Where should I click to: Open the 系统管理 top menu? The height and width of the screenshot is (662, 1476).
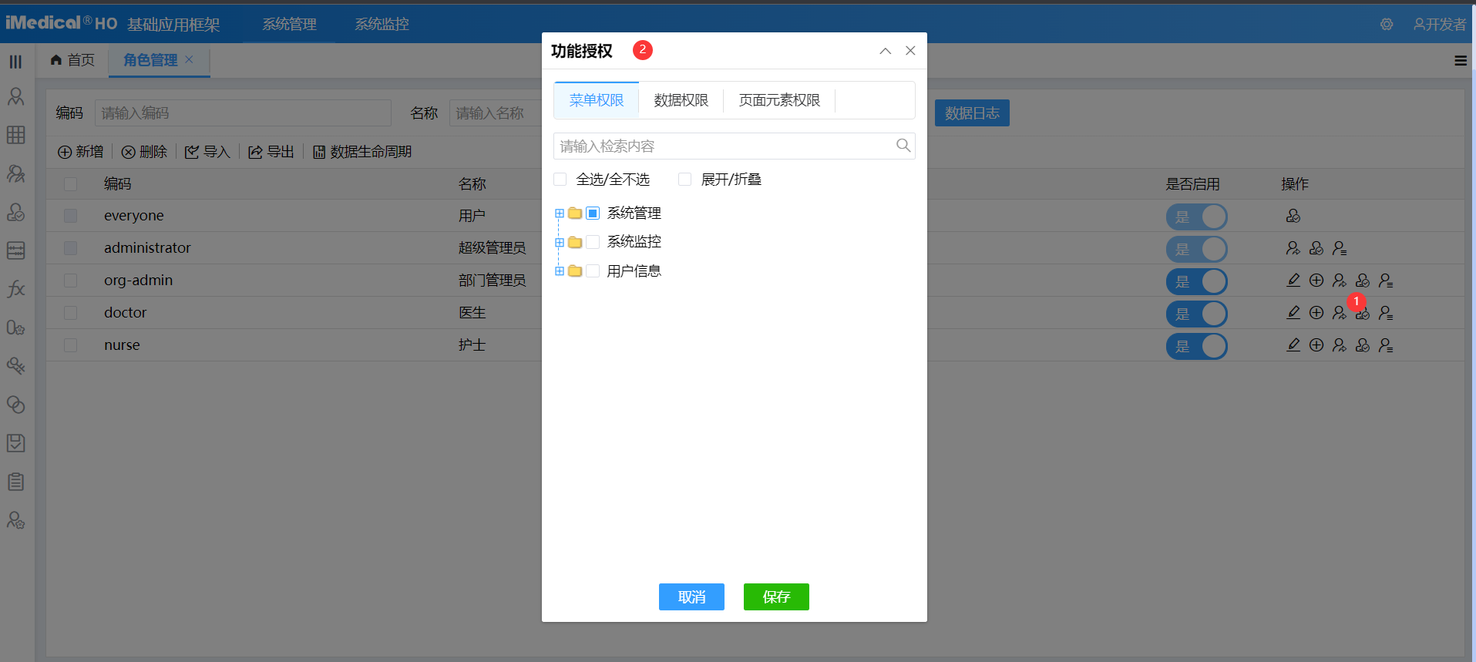point(289,25)
